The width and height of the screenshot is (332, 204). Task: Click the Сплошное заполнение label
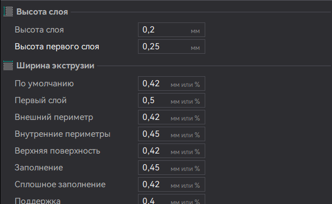(60, 184)
